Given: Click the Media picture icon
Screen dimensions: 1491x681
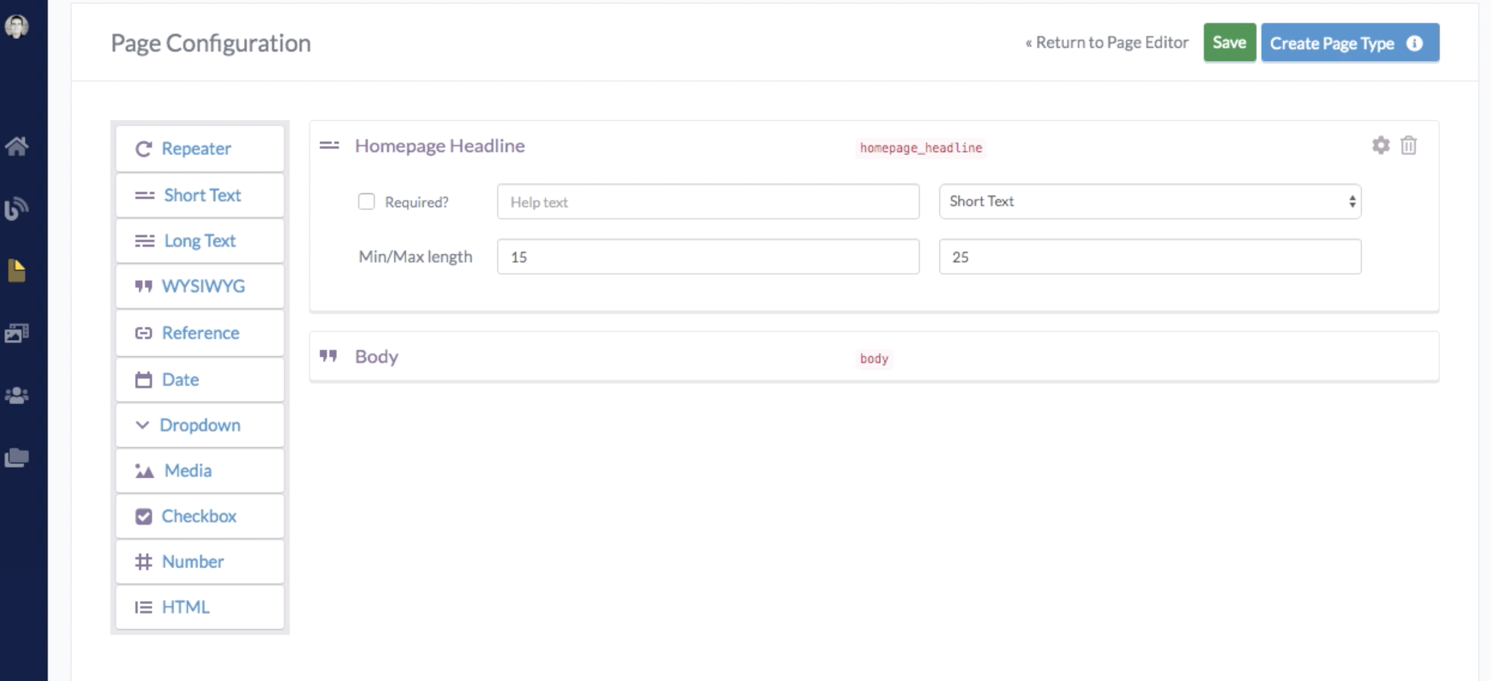Looking at the screenshot, I should point(144,471).
